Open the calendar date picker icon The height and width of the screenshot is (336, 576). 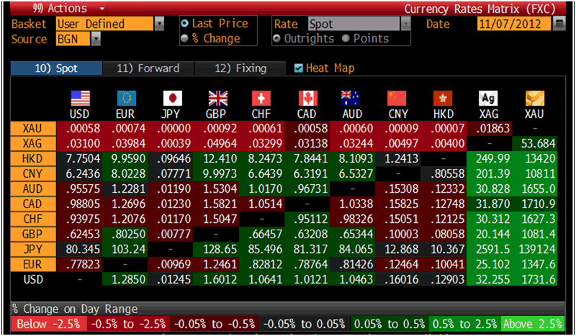[559, 24]
